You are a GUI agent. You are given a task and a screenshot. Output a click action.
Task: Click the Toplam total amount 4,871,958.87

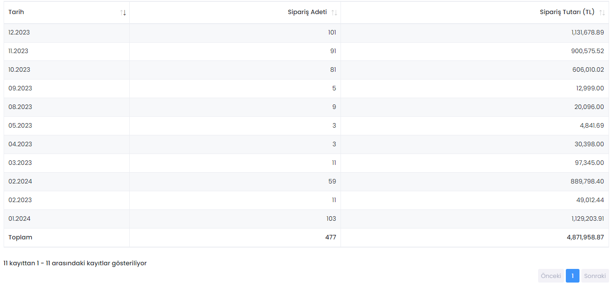585,238
